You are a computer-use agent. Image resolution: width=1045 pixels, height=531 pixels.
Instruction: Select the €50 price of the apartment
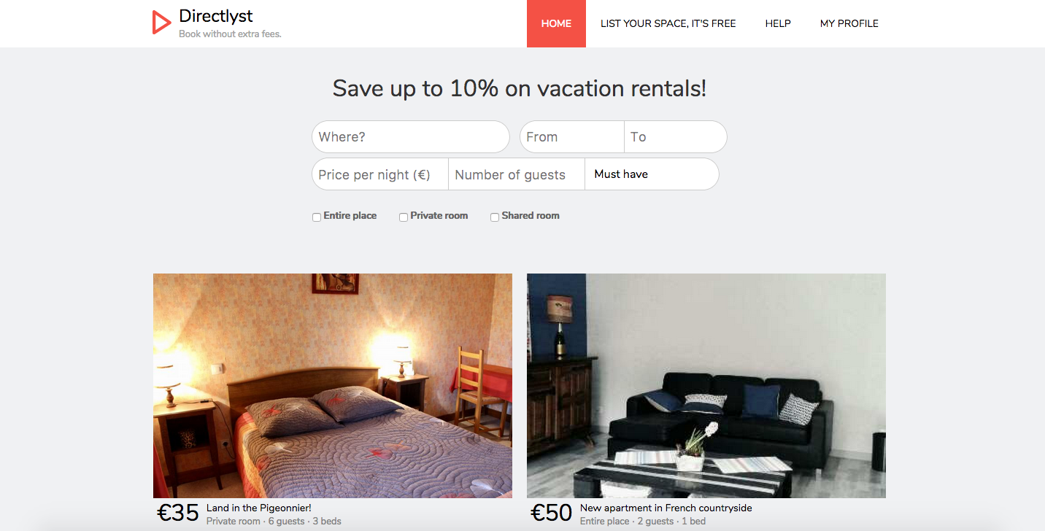551,513
